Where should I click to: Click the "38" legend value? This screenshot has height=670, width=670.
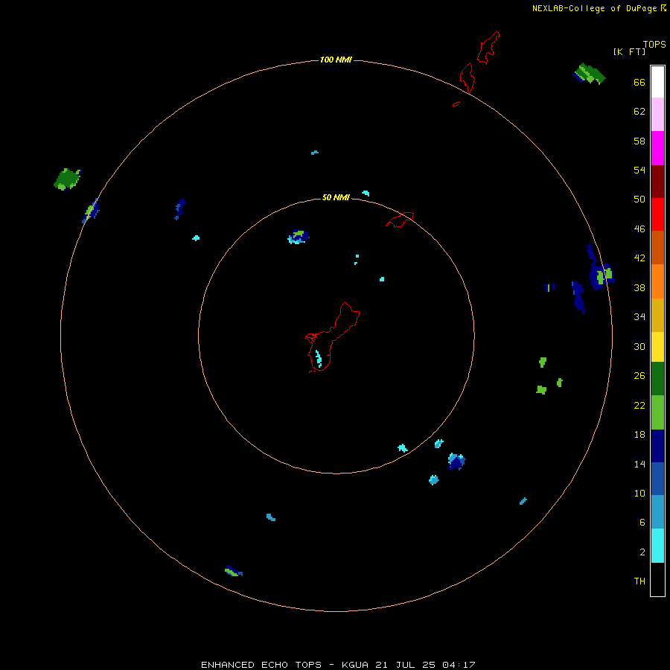639,288
